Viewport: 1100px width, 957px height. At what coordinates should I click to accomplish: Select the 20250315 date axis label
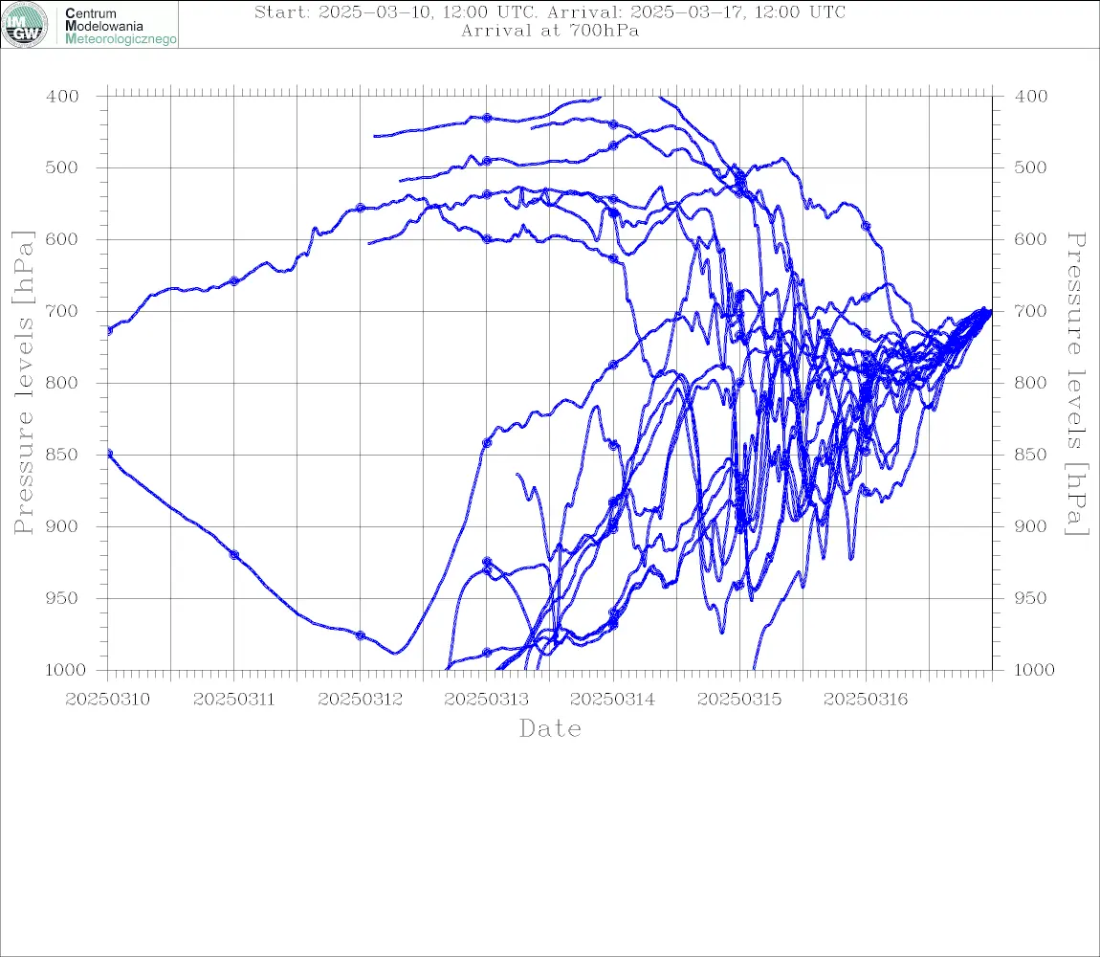click(x=738, y=700)
